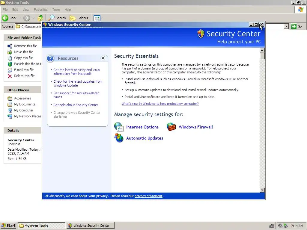307x230 pixels.
Task: Open the File menu
Action: tap(5, 10)
